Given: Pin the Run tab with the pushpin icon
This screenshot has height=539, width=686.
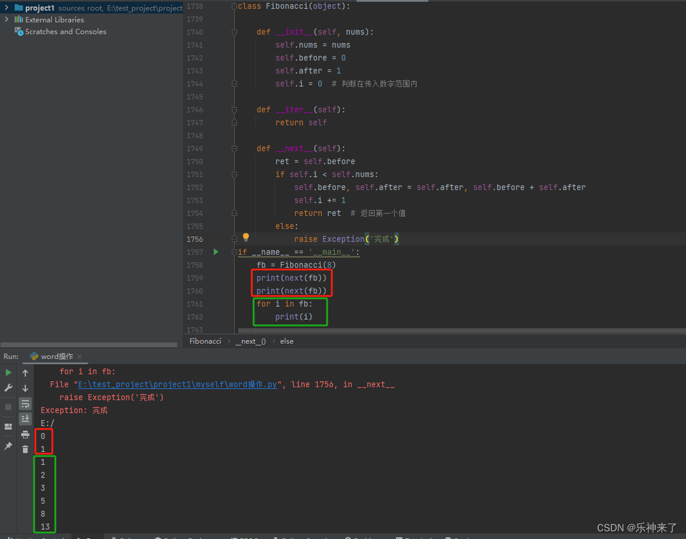Looking at the screenshot, I should click(8, 446).
